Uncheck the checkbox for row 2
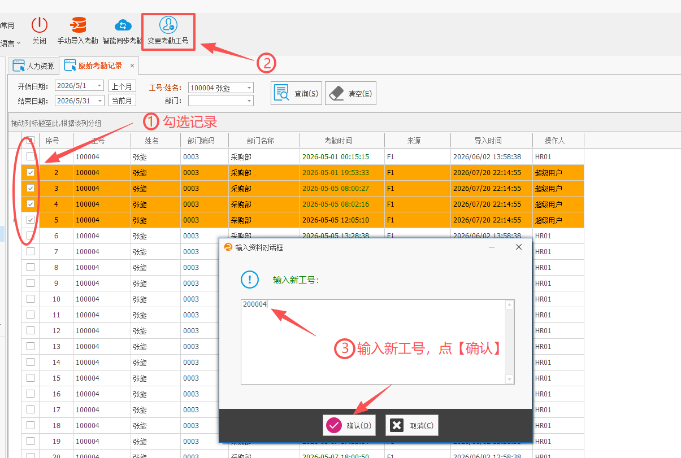The width and height of the screenshot is (681, 458). [x=31, y=173]
